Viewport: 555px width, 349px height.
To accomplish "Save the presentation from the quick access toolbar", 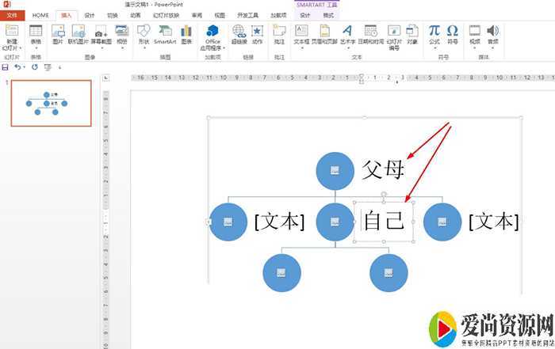I will tap(6, 67).
